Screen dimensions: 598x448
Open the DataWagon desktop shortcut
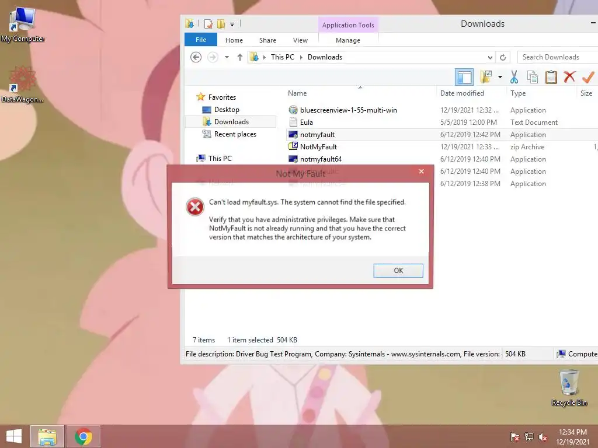(x=22, y=85)
